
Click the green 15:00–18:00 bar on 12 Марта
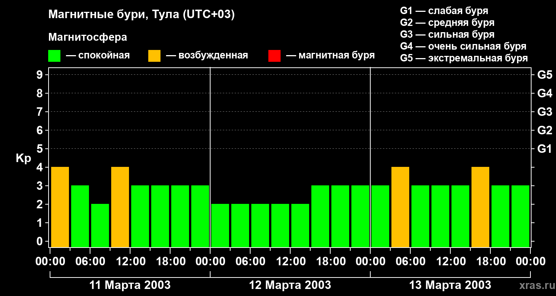pyautogui.click(x=320, y=216)
